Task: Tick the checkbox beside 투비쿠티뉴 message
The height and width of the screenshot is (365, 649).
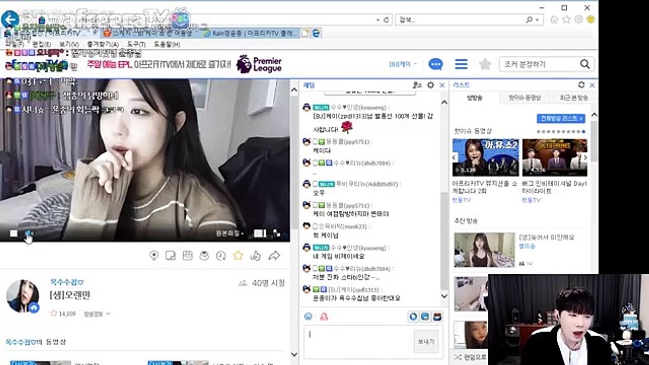Action: point(315,185)
